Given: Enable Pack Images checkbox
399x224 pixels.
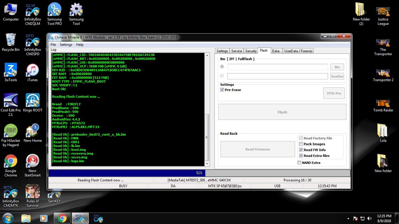Looking at the screenshot, I should pyautogui.click(x=301, y=144).
